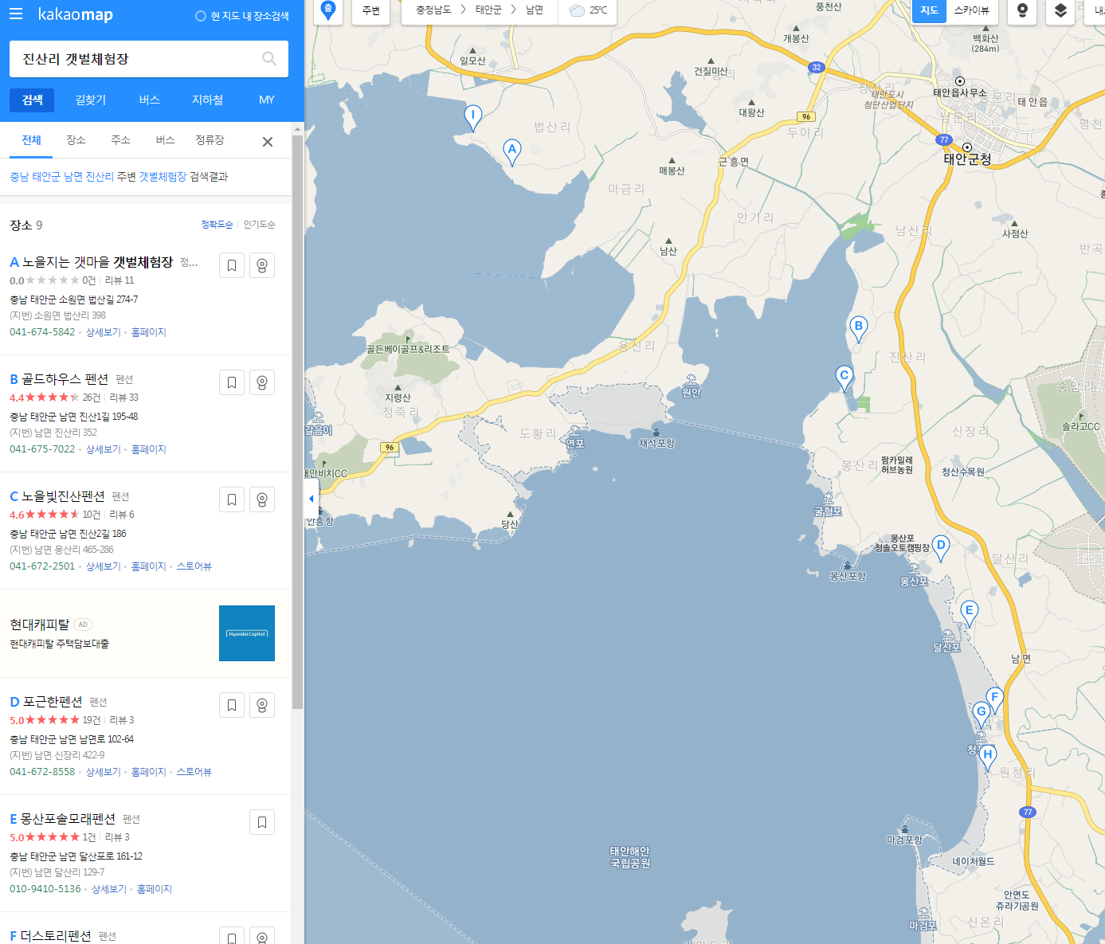
Task: Click the blue start location pin button
Action: [x=327, y=10]
